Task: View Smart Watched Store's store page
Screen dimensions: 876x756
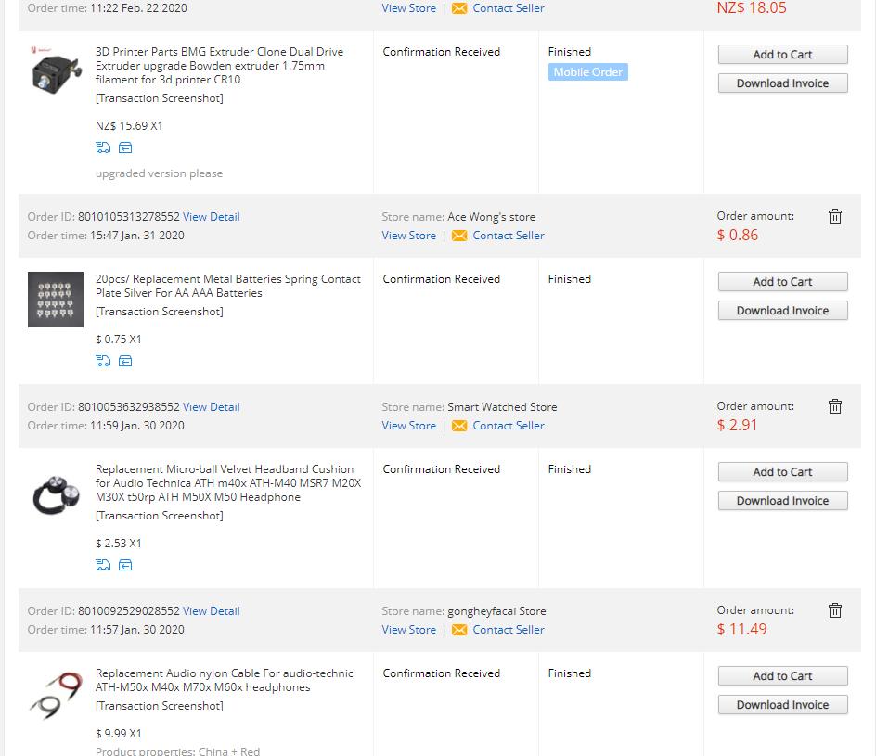Action: [x=408, y=426]
